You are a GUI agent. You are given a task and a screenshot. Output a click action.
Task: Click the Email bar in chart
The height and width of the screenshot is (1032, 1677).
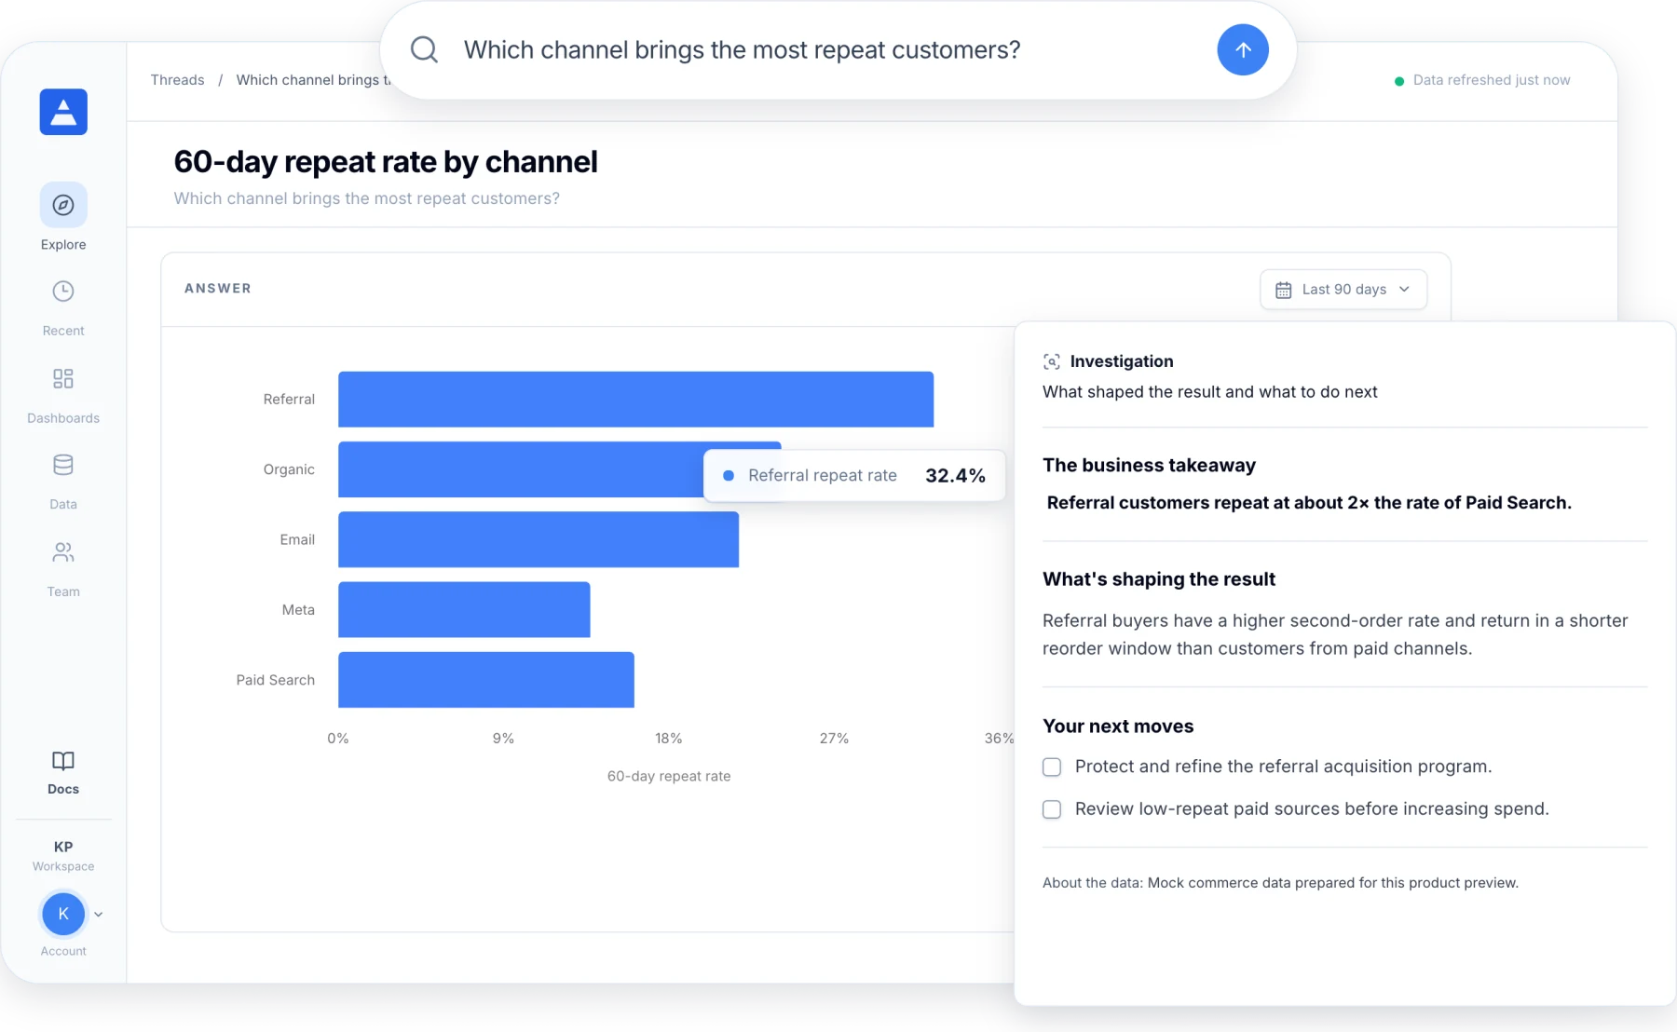(539, 539)
